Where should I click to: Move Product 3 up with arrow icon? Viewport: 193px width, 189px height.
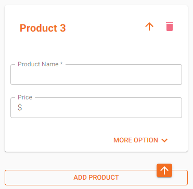click(149, 27)
